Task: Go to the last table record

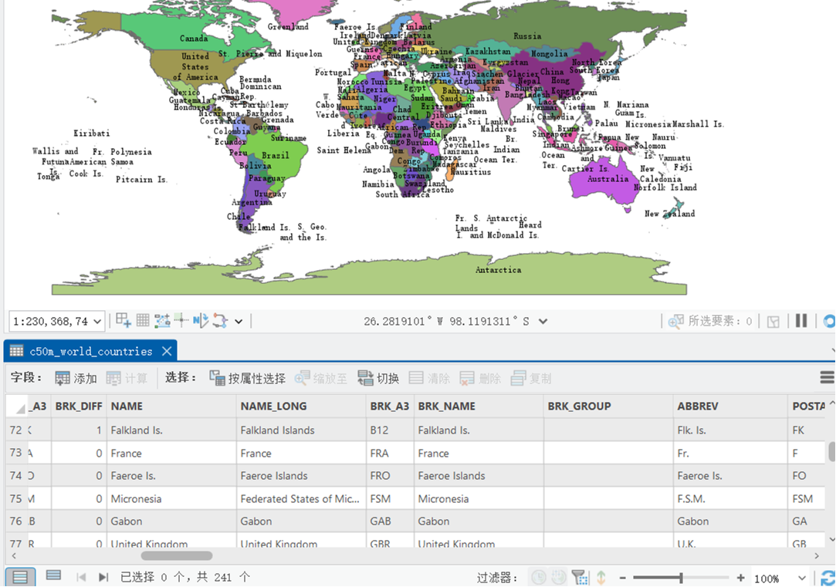Action: pyautogui.click(x=103, y=577)
